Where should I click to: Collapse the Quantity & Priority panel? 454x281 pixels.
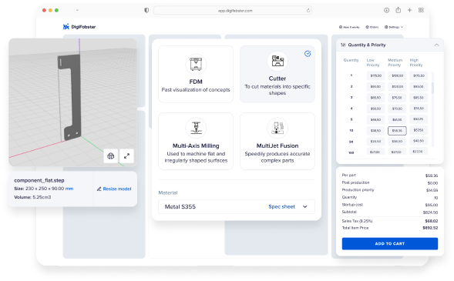[x=436, y=45]
